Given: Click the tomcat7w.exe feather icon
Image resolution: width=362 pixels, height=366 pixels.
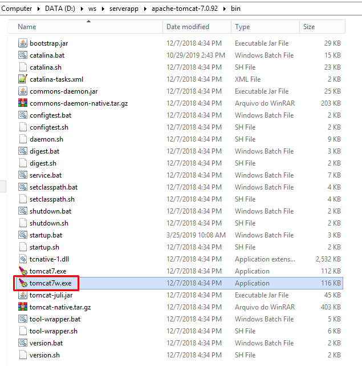Looking at the screenshot, I should click(23, 283).
